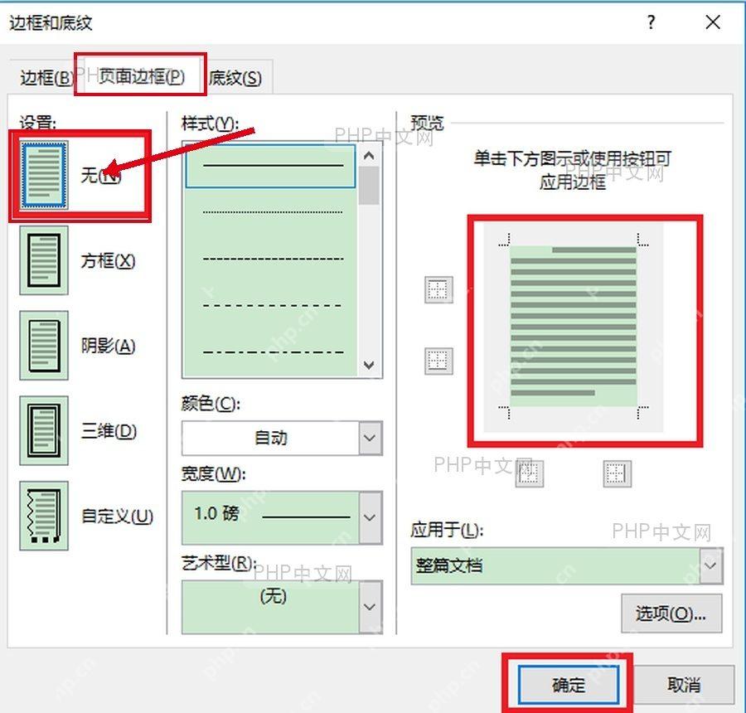
Task: Choose the 自定义(U) custom border setting icon
Action: pos(44,516)
